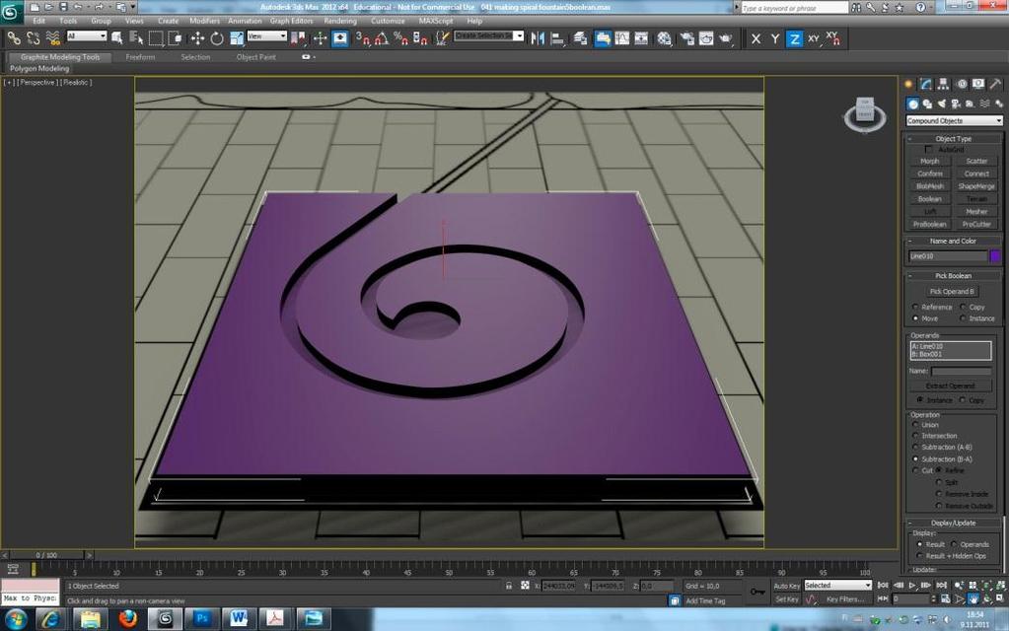Activate the Select and Move tool
Image resolution: width=1009 pixels, height=631 pixels.
click(x=197, y=38)
